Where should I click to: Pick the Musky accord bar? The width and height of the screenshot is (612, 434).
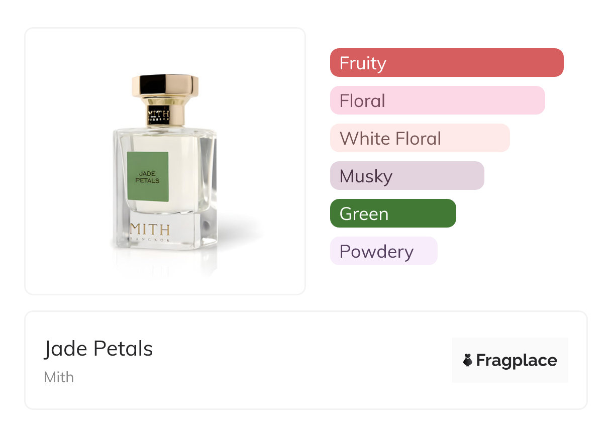coord(406,176)
